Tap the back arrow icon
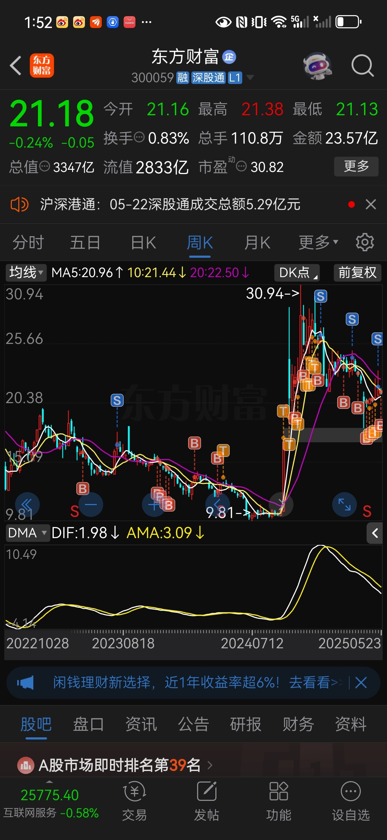The image size is (387, 840). 16,66
